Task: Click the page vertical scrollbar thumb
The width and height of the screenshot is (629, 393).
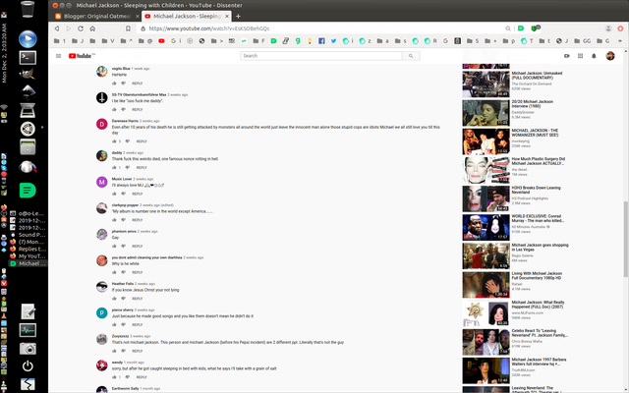Action: [626, 239]
